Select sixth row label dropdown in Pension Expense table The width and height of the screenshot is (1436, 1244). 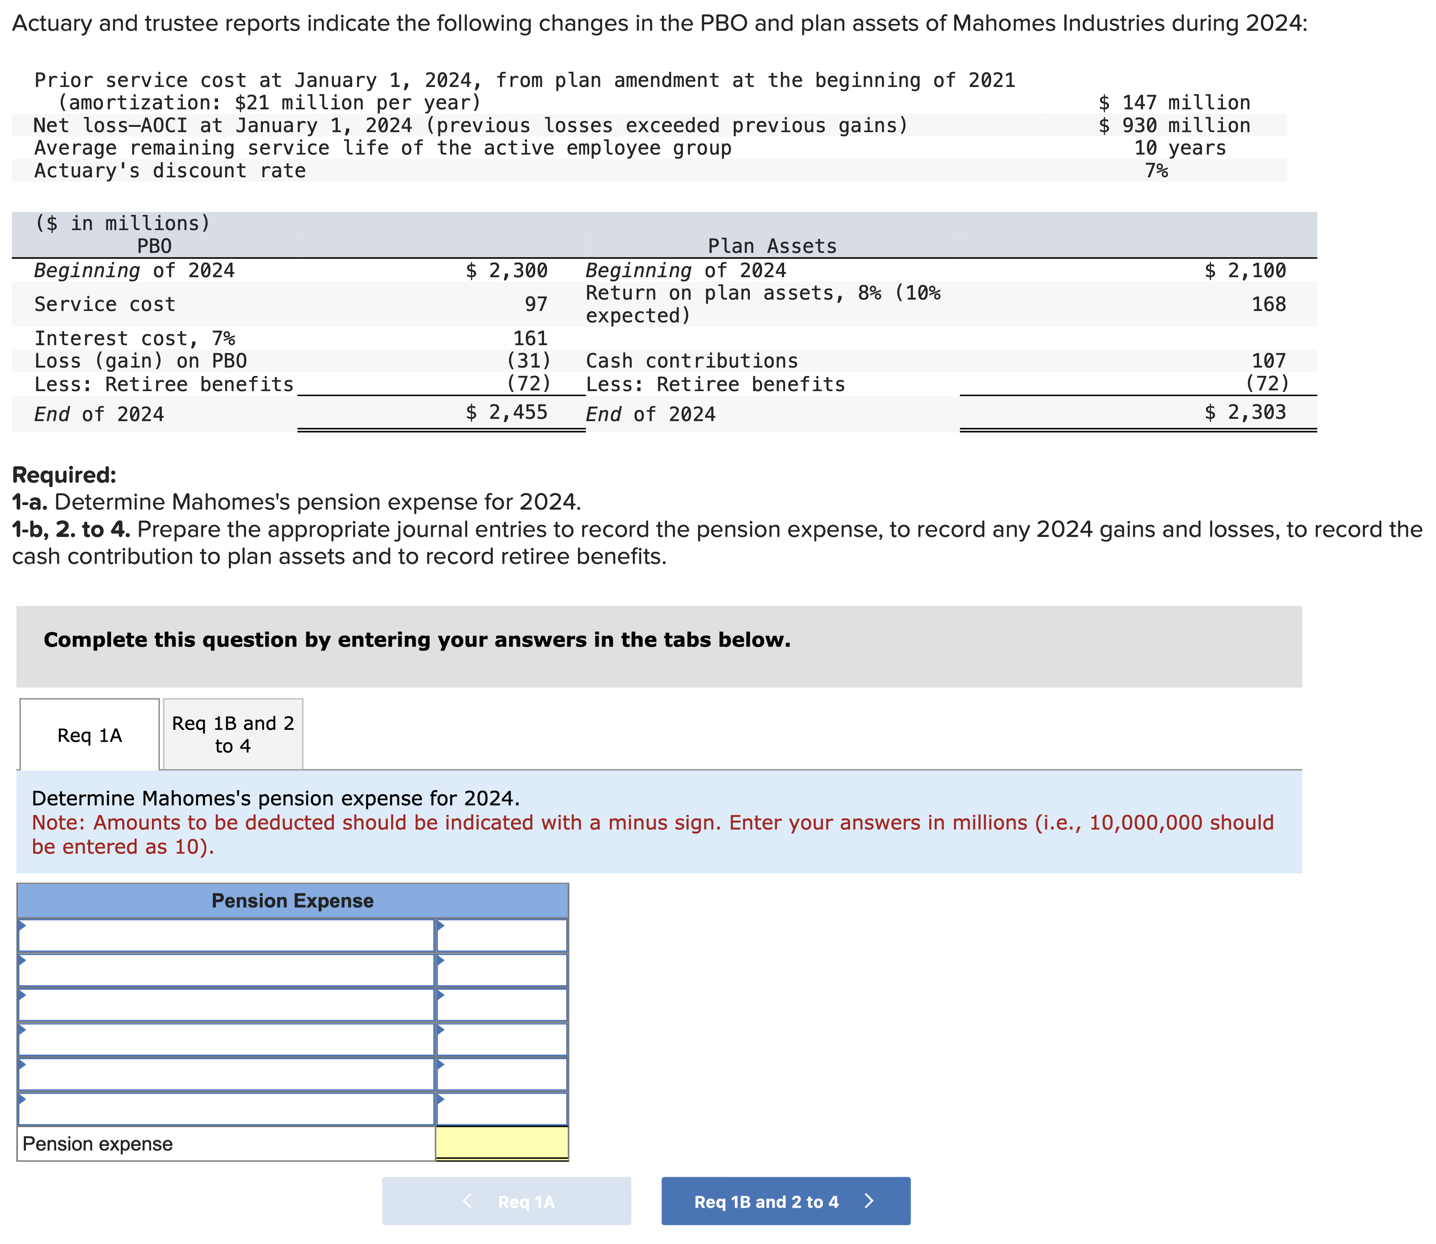click(x=226, y=1109)
